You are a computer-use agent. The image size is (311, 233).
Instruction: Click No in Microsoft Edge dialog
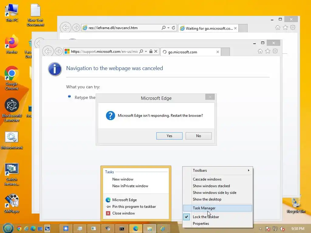click(199, 136)
